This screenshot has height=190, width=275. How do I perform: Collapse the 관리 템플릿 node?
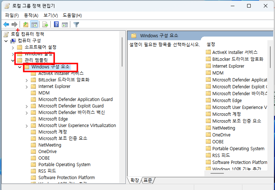(x=13, y=61)
